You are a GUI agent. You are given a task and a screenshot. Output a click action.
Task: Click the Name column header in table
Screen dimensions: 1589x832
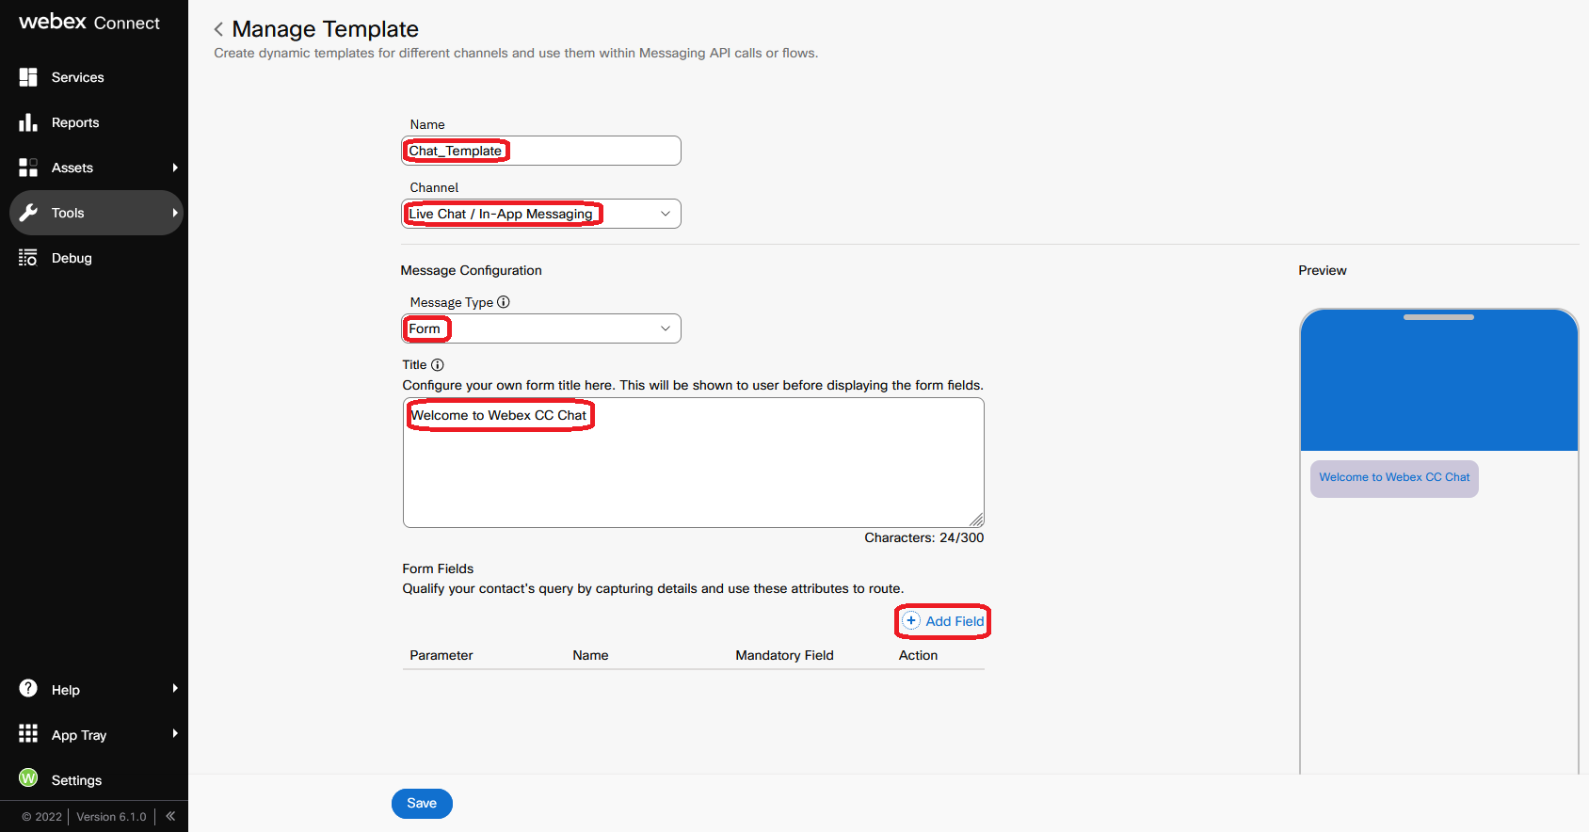coord(590,655)
